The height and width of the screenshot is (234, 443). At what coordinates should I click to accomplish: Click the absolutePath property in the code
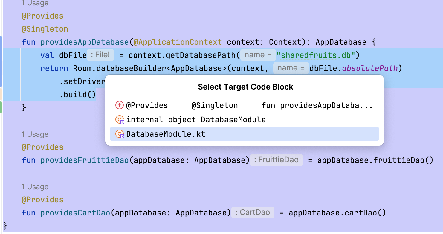370,68
